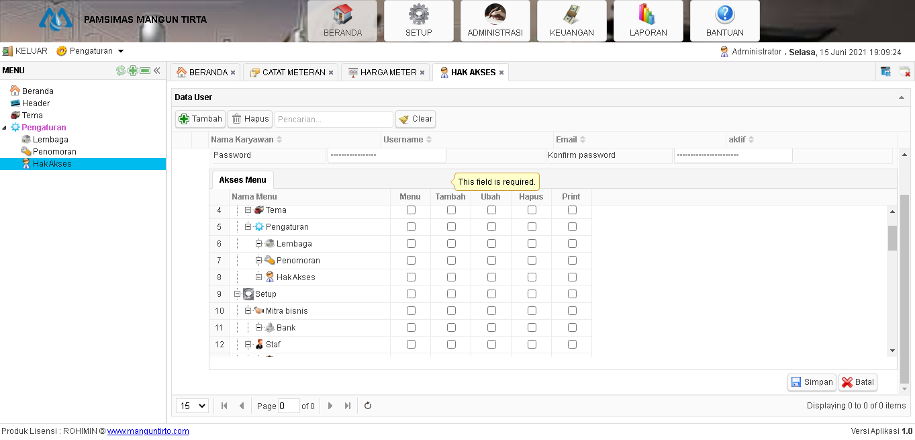
Task: Go to next page arrow in pager
Action: (x=330, y=406)
